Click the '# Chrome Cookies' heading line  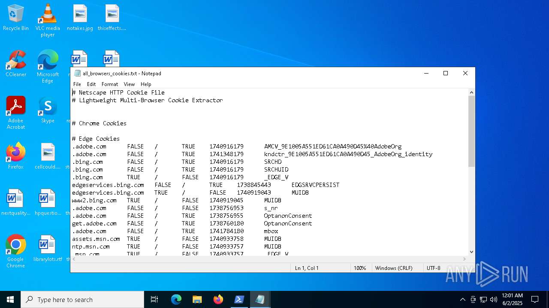pyautogui.click(x=99, y=123)
